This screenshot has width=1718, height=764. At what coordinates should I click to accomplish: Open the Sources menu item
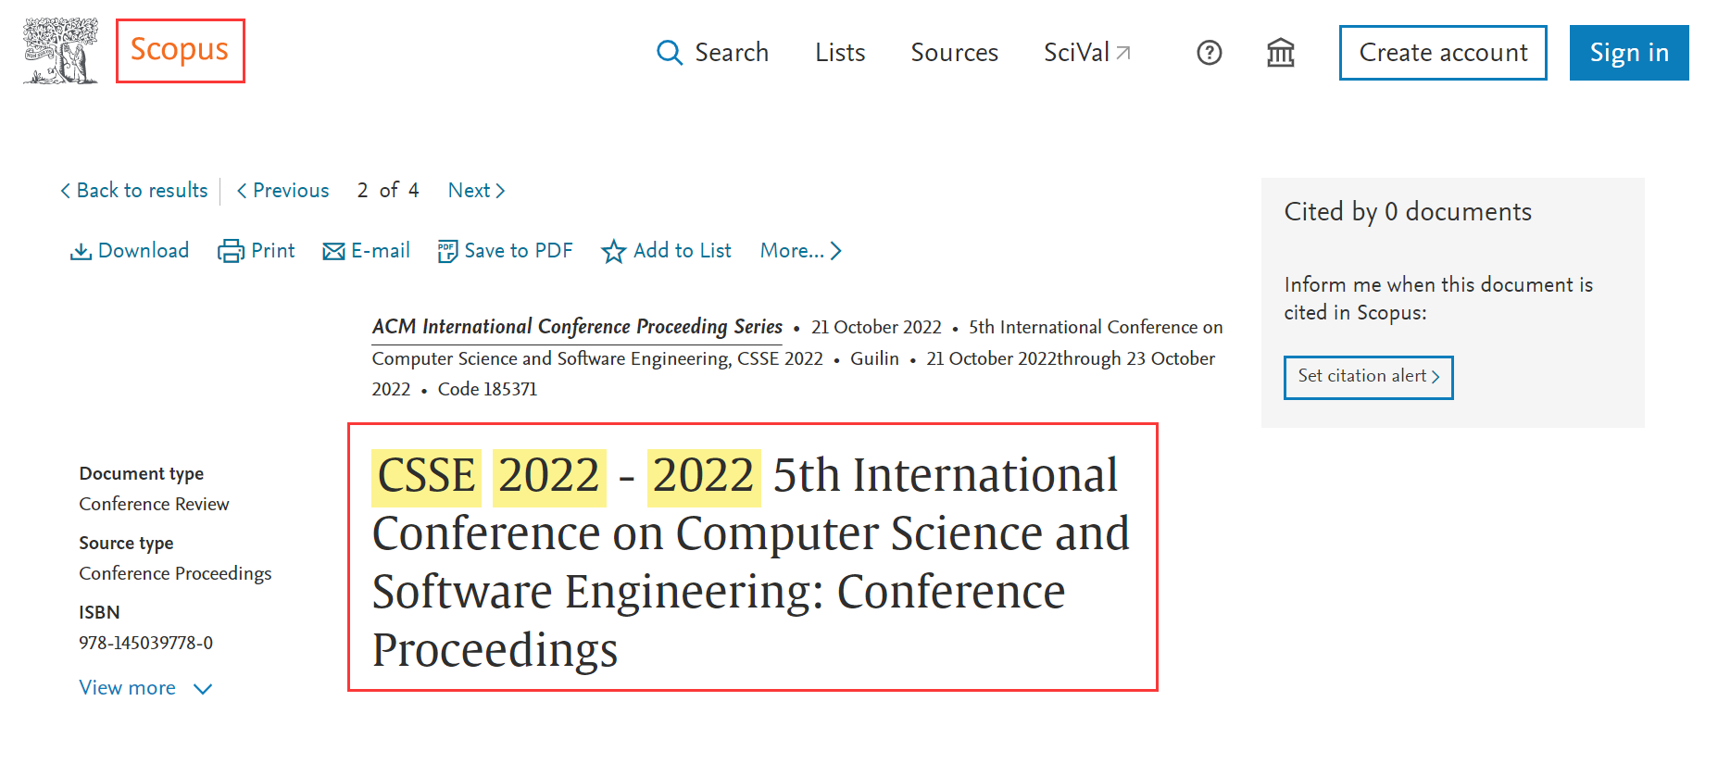954,53
